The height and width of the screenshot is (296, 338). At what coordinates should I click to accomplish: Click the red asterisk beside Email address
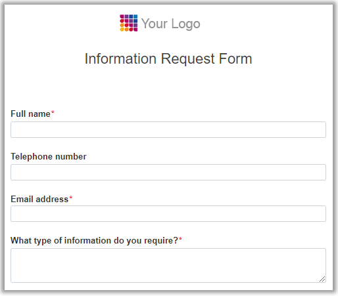click(71, 198)
